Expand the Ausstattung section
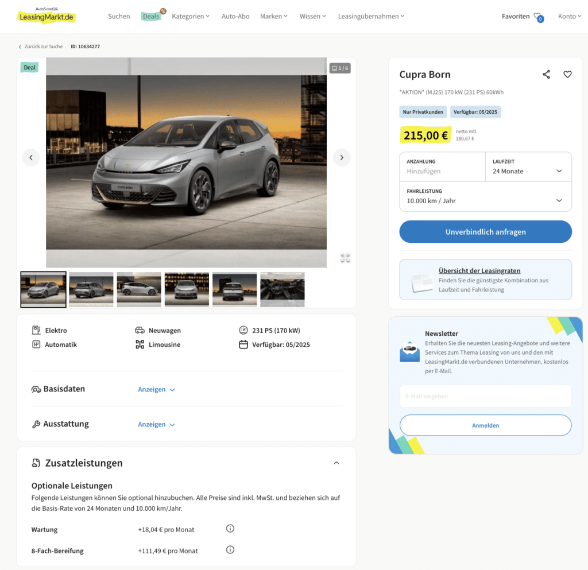The image size is (588, 570). [153, 424]
